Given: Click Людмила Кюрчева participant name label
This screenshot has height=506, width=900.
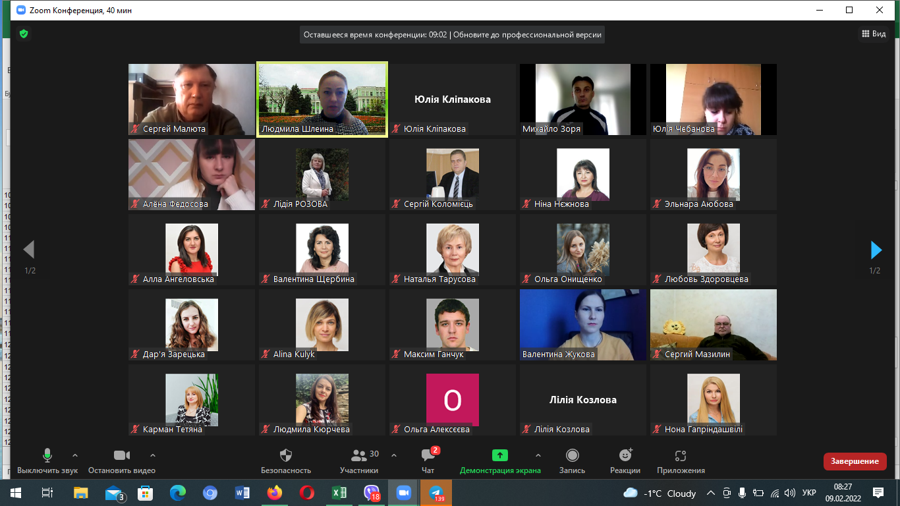Looking at the screenshot, I should coord(312,430).
